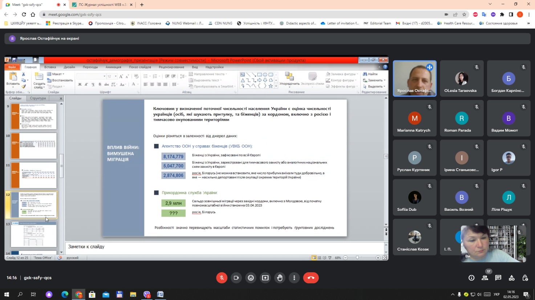Open the Editorial Team bookmark
Image resolution: width=535 pixels, height=300 pixels.
point(377,23)
